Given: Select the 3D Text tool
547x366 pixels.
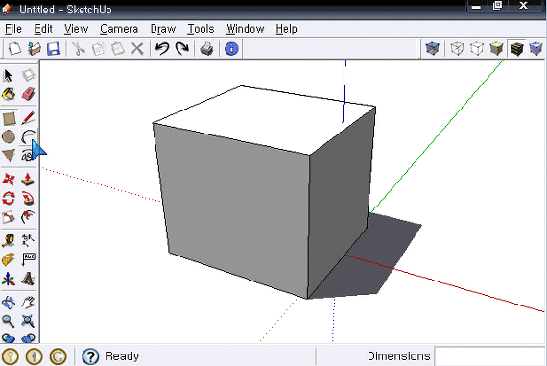Looking at the screenshot, I should point(28,279).
